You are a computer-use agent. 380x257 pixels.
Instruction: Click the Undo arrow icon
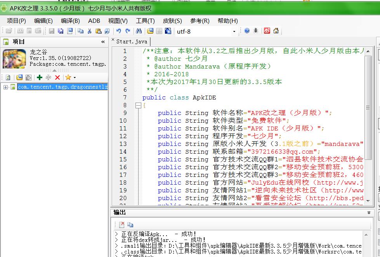pos(118,31)
